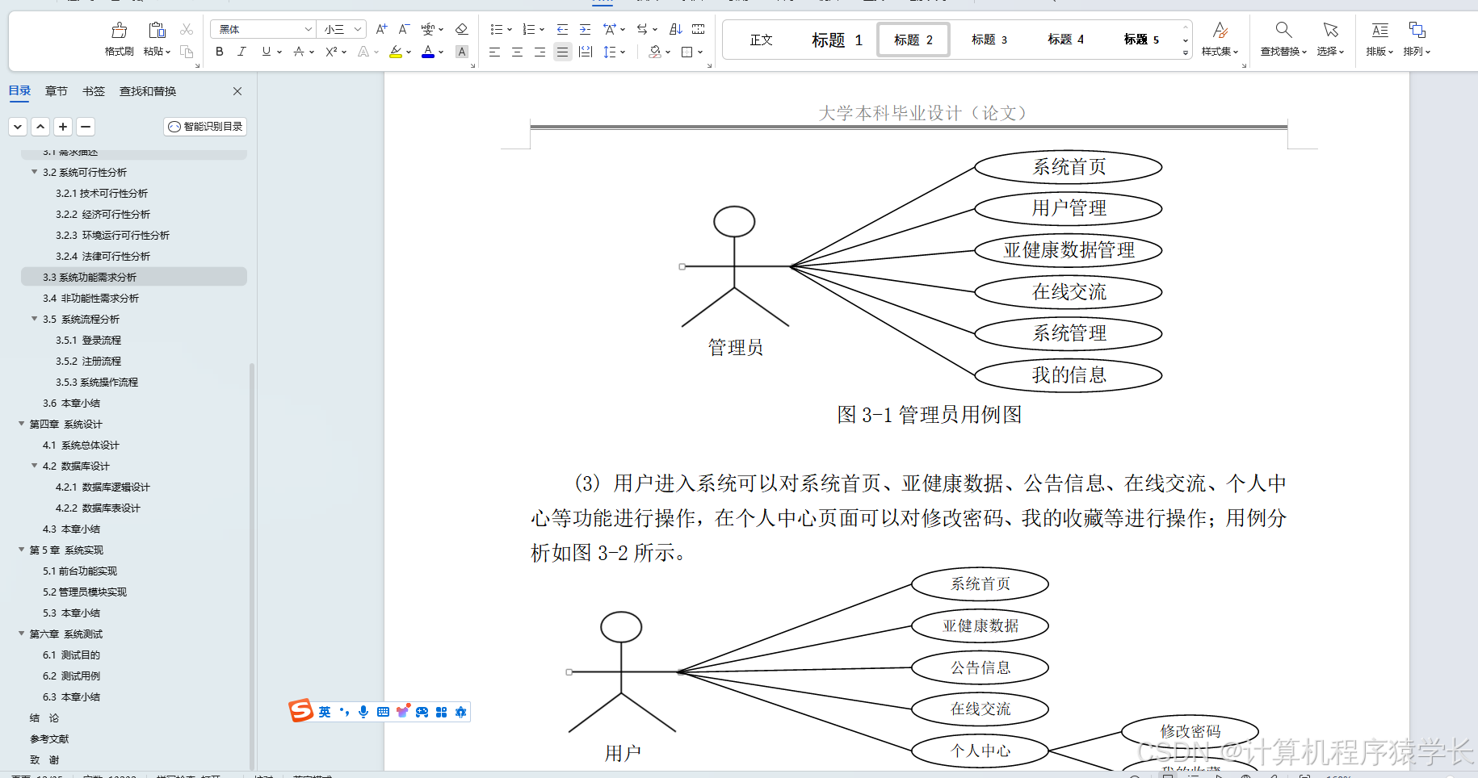Toggle Strikethrough formatting

[299, 52]
